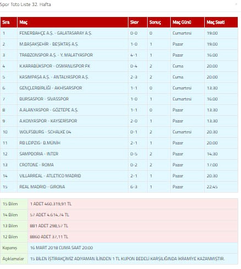241x269 pixels.
Task: Click score 0-4 in Karabükspor row
Action: (x=134, y=66)
